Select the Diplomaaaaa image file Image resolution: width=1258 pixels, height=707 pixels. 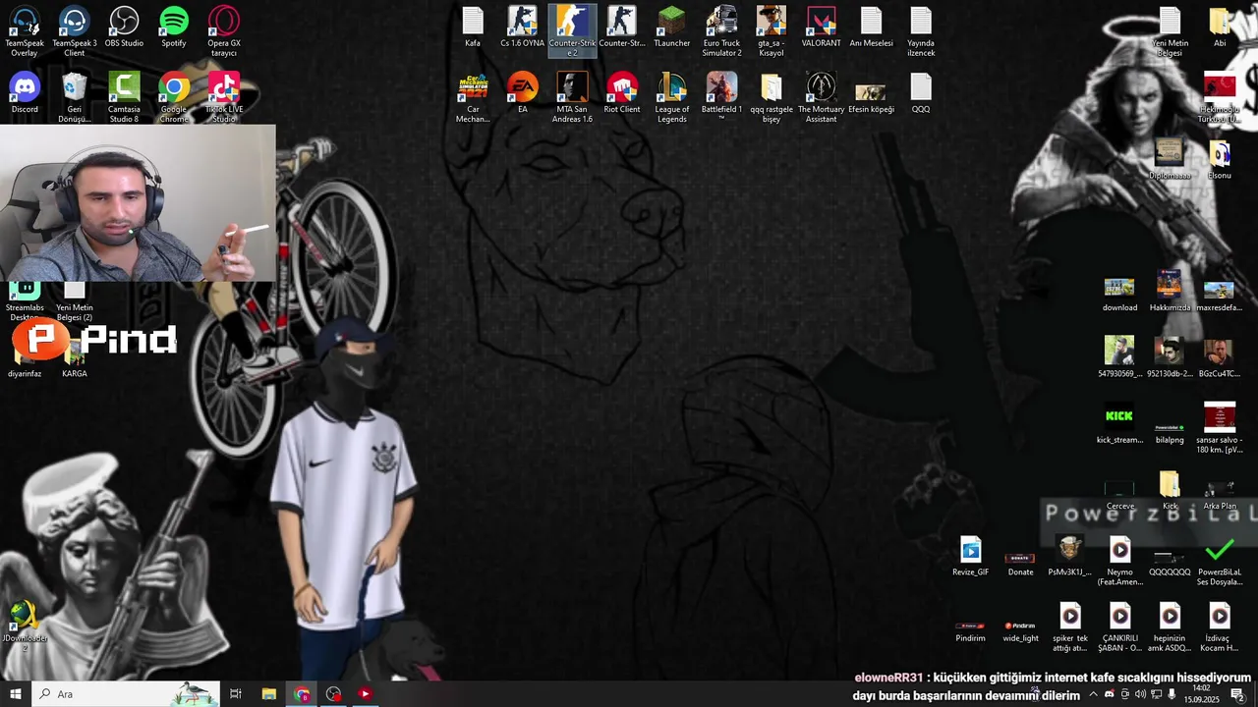pyautogui.click(x=1170, y=159)
